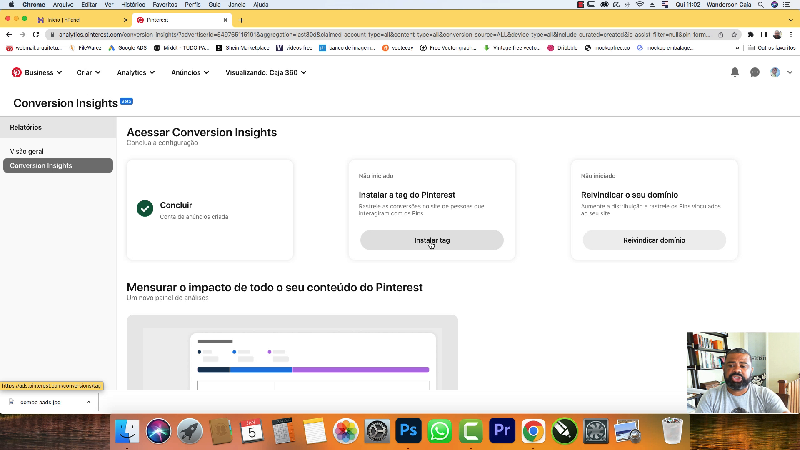This screenshot has width=800, height=450.
Task: Collapse the combo aads.jpg download item
Action: [88, 402]
